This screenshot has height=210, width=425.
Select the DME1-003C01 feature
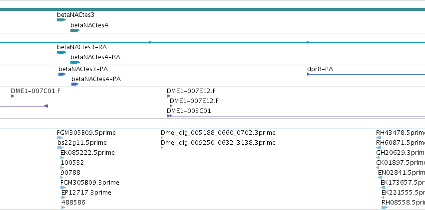click(189, 111)
